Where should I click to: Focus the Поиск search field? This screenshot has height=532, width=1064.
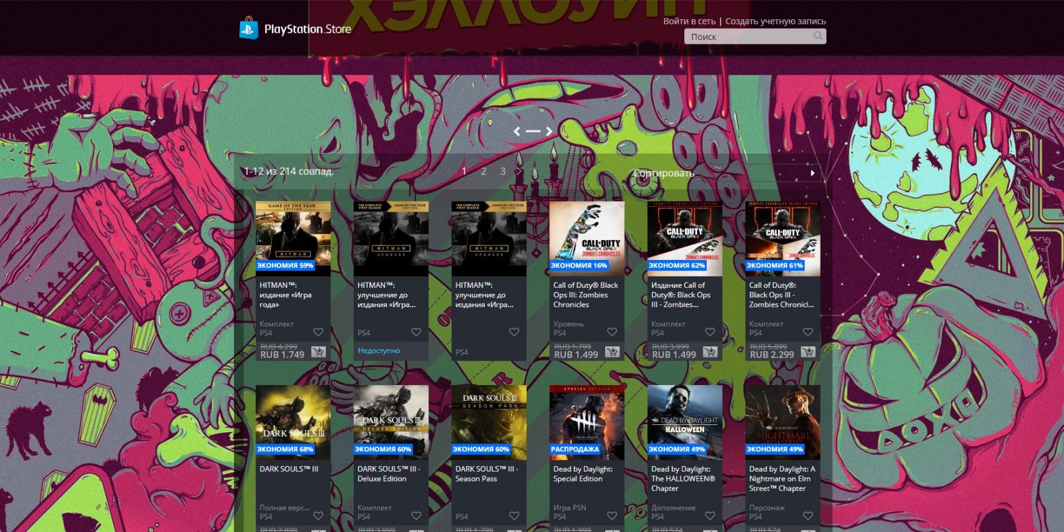[755, 37]
